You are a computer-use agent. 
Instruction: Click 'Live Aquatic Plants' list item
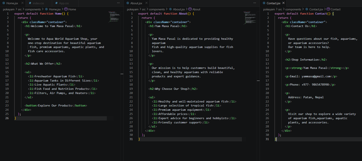click(52, 85)
